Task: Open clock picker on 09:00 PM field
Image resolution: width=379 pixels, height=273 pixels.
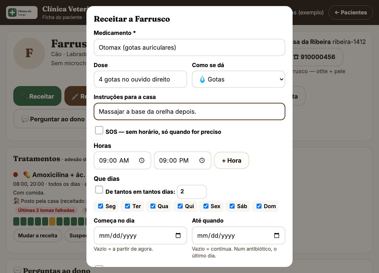Action: click(202, 160)
